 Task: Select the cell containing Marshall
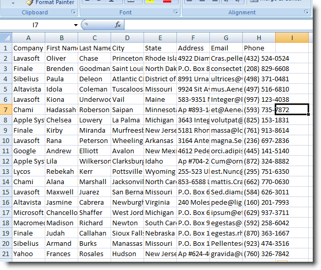tap(94, 182)
